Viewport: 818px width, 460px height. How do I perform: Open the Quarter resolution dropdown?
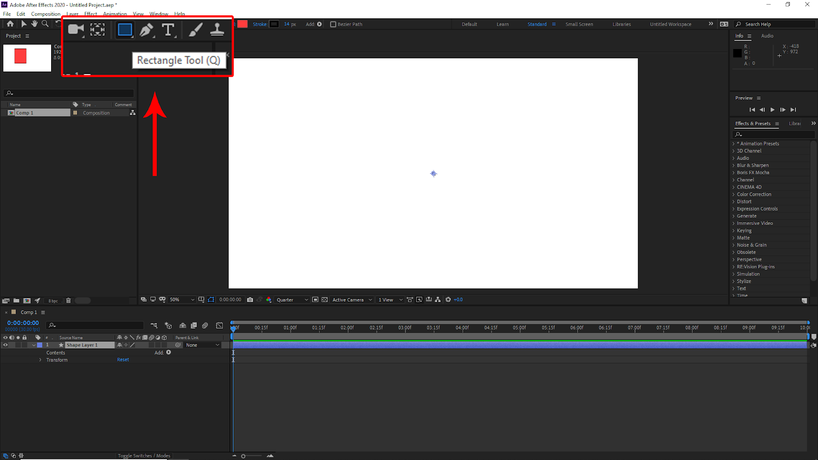(x=292, y=300)
